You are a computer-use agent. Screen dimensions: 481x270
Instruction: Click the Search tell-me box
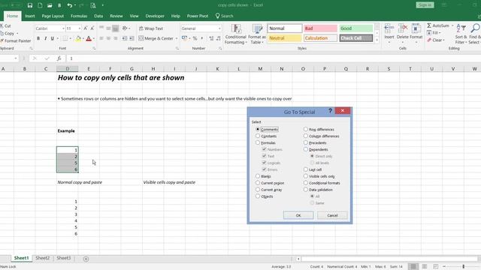point(225,16)
